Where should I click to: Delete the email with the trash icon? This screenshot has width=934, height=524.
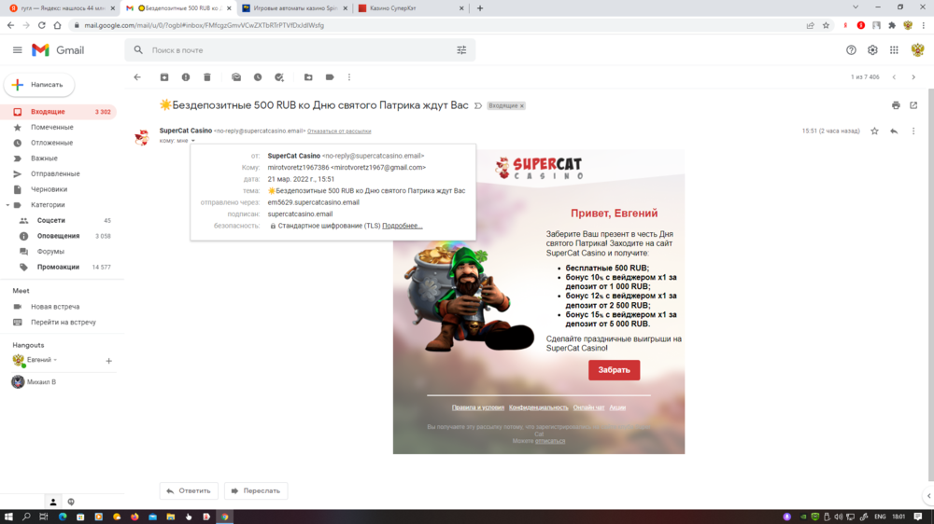click(x=207, y=77)
